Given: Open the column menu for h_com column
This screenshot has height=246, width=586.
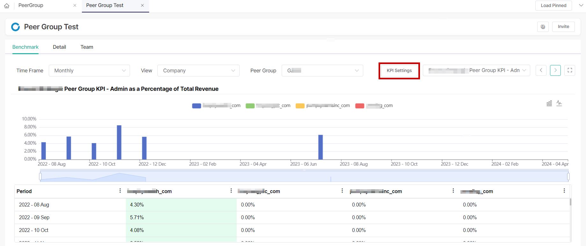Looking at the screenshot, I should click(231, 191).
